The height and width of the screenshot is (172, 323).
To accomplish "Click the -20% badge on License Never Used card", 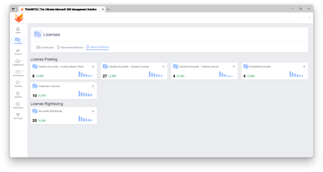I will tap(40, 76).
